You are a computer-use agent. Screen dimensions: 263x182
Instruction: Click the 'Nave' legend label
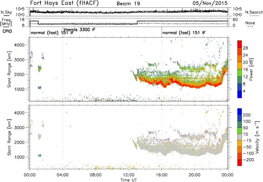[x=250, y=23]
